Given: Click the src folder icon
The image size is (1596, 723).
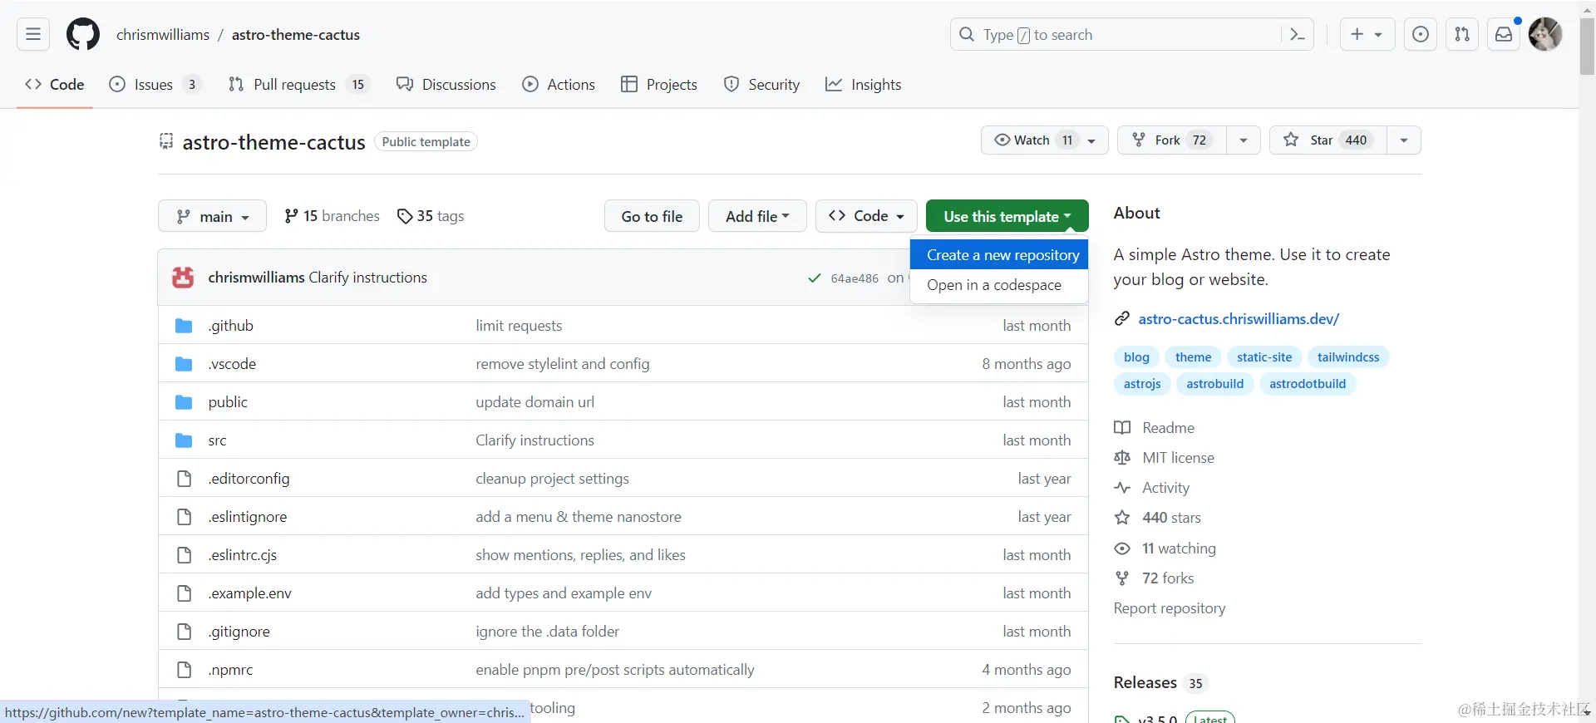Looking at the screenshot, I should [x=184, y=440].
